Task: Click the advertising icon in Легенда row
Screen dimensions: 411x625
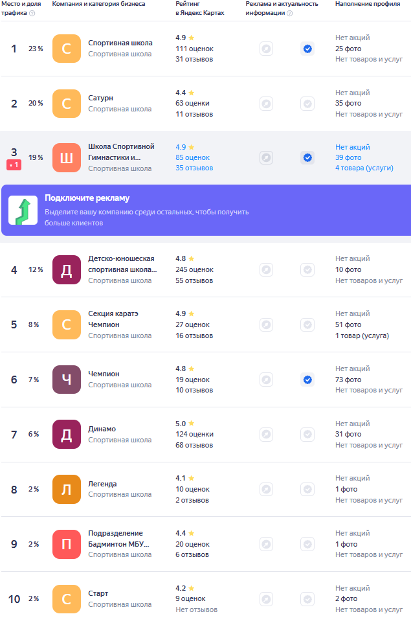Action: point(266,489)
